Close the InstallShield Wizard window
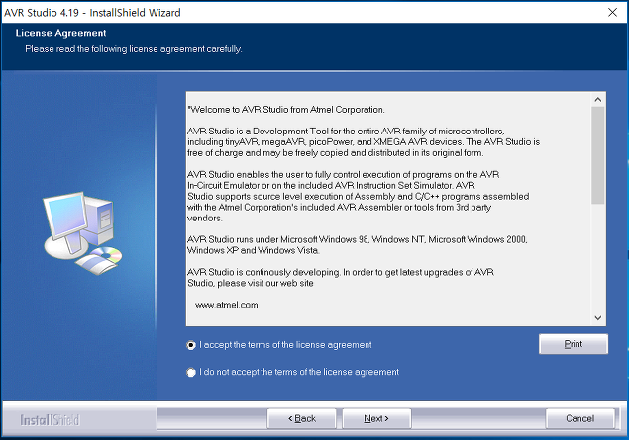The width and height of the screenshot is (629, 440). (x=612, y=13)
